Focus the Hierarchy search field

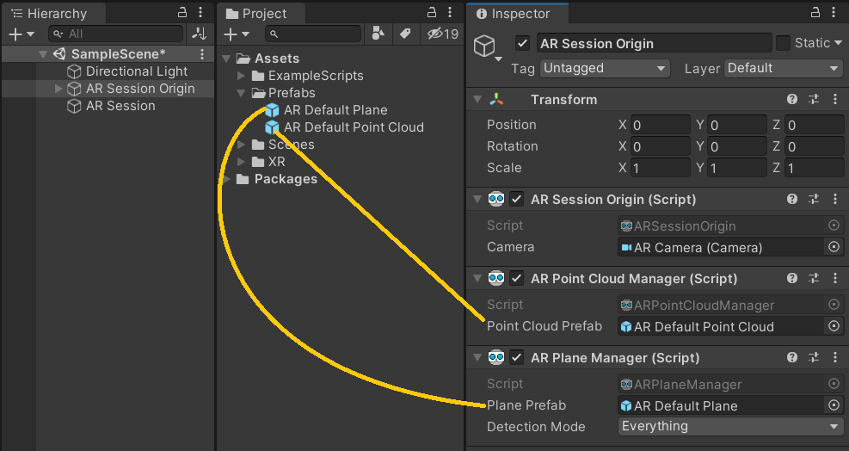coord(116,34)
